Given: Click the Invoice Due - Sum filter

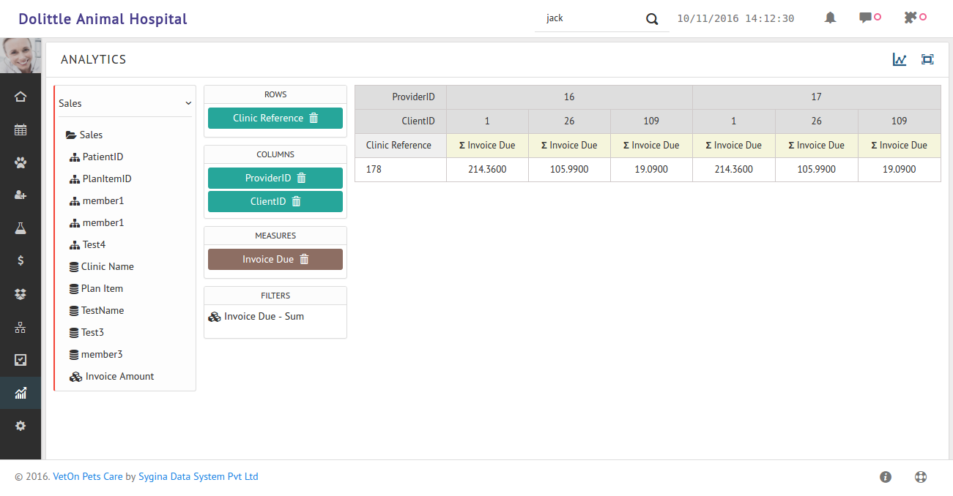Looking at the screenshot, I should (264, 316).
